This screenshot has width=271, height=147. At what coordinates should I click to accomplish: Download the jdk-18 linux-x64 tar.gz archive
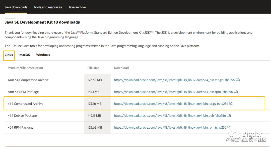165,104
